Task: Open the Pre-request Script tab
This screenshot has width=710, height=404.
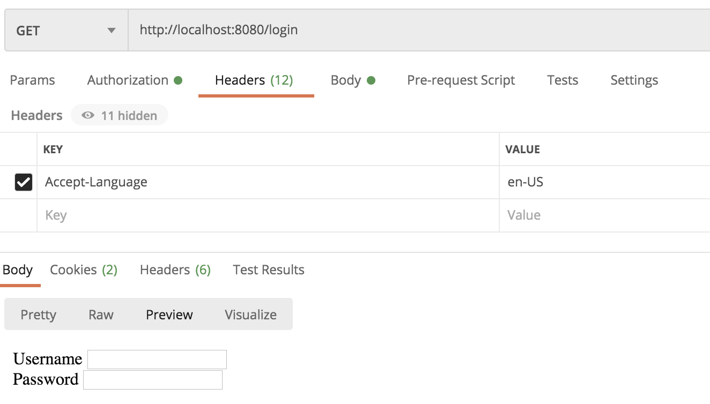Action: 461,80
